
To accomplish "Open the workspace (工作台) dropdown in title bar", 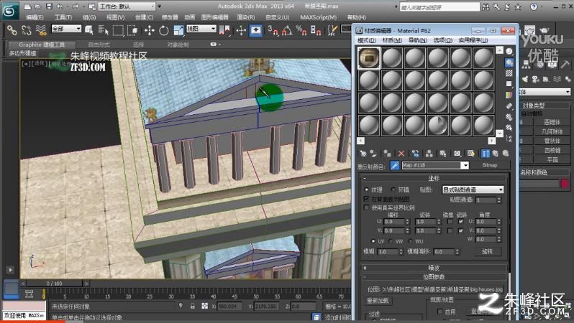I will pyautogui.click(x=127, y=6).
